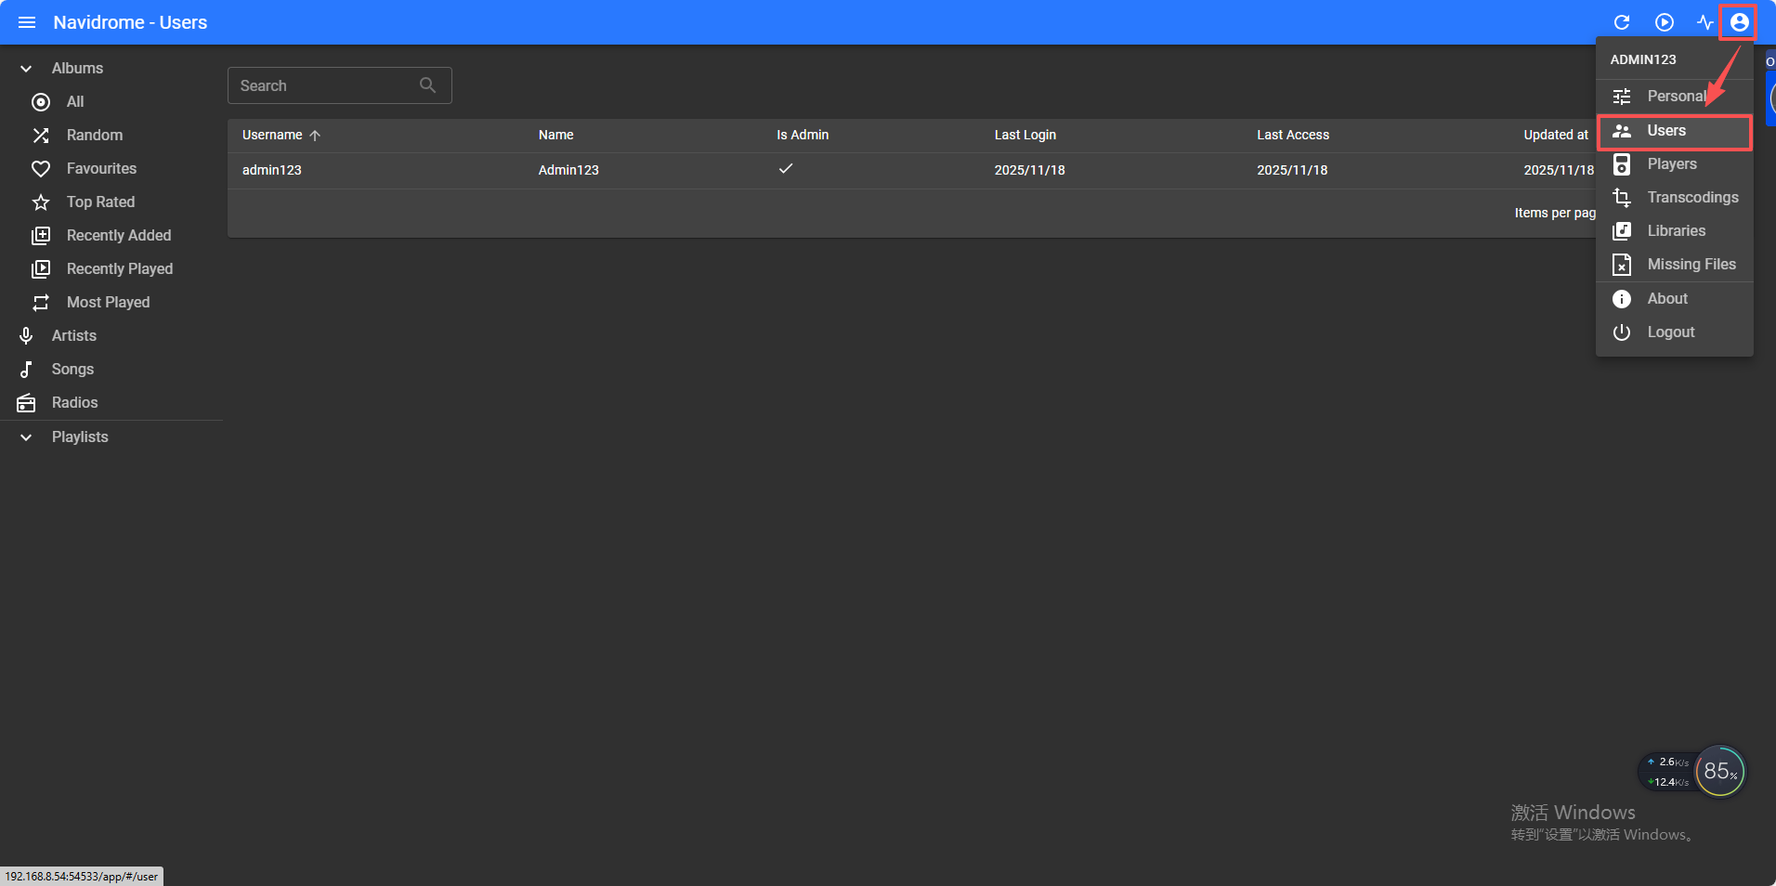
Task: Click the Missing Files document icon
Action: coord(1622,265)
